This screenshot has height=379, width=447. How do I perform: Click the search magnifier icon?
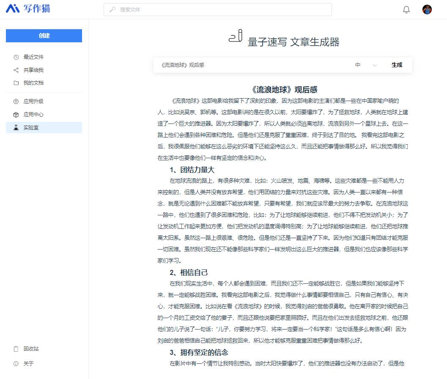112,10
